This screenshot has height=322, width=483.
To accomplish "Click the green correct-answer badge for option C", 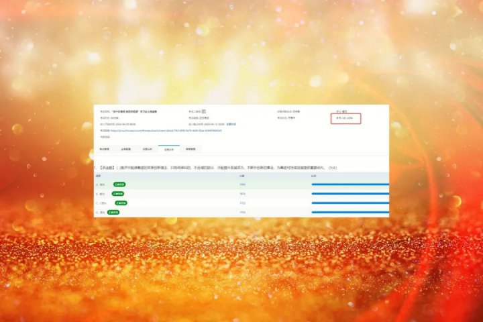I will (121, 203).
